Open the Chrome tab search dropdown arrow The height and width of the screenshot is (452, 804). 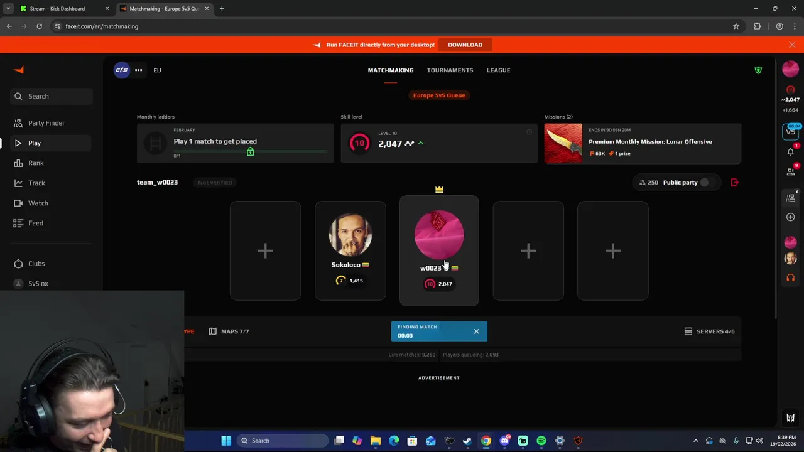tap(9, 9)
